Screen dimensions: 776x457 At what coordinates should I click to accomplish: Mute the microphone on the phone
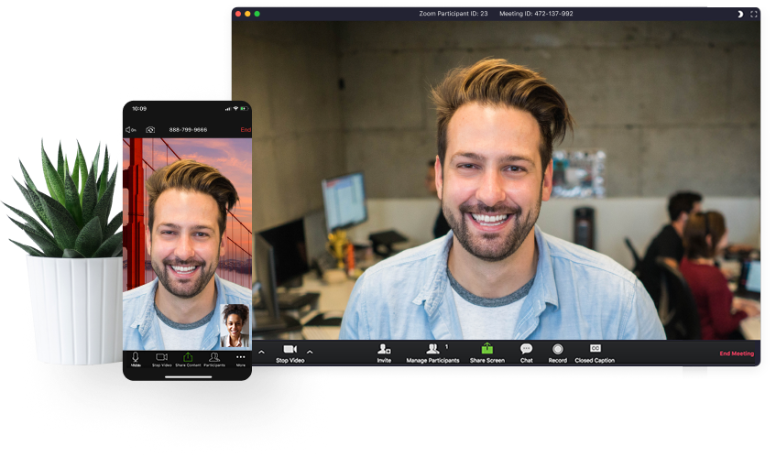coord(136,358)
